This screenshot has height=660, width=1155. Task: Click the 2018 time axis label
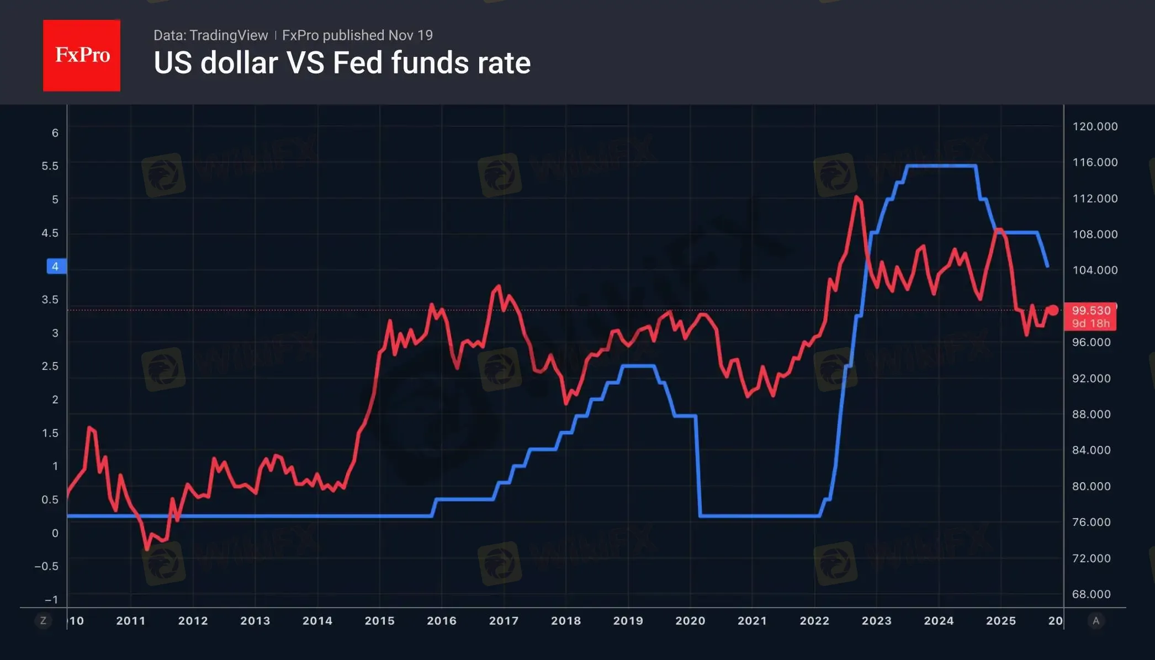(x=566, y=621)
